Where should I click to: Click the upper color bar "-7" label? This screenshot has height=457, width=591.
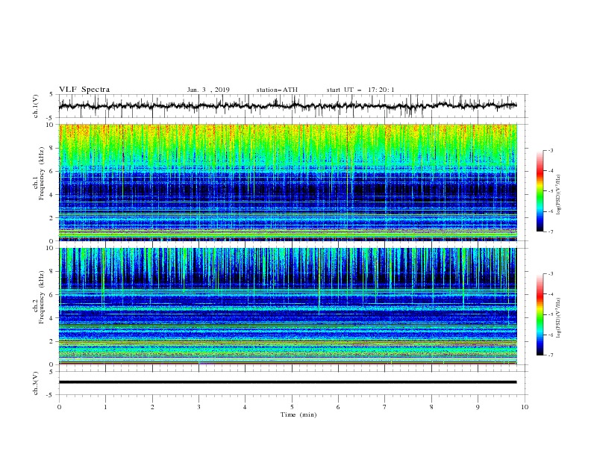pos(550,231)
